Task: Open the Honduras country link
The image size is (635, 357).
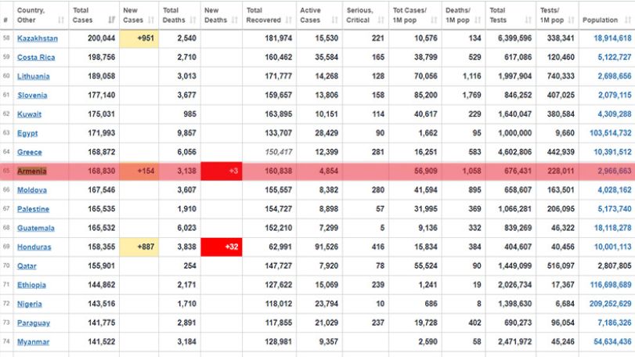Action: (34, 247)
